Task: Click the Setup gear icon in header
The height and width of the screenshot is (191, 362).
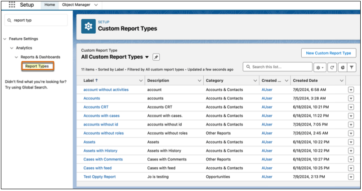Action: click(89, 27)
